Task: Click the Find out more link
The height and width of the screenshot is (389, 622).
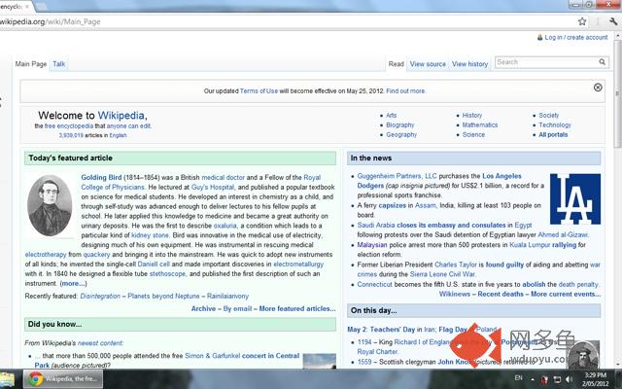Action: point(406,90)
